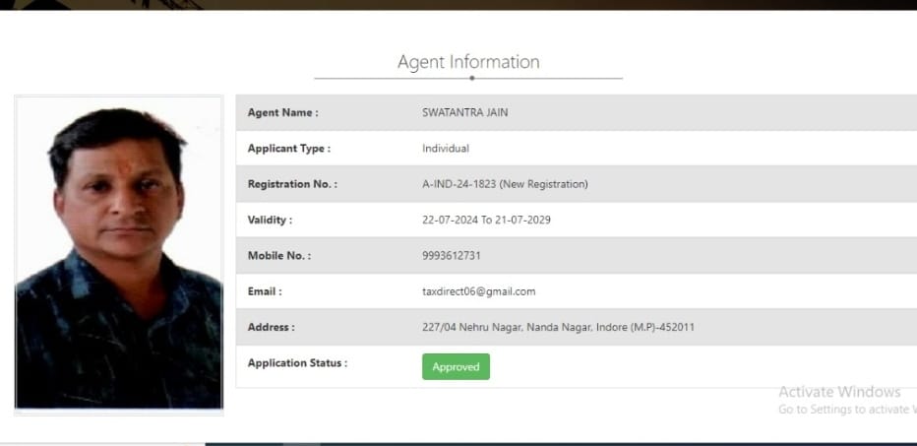
Task: Click the validity date range 22-07-2024 To 21-07-2029
Action: point(486,220)
